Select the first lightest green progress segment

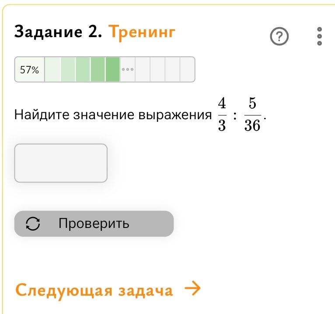point(52,69)
